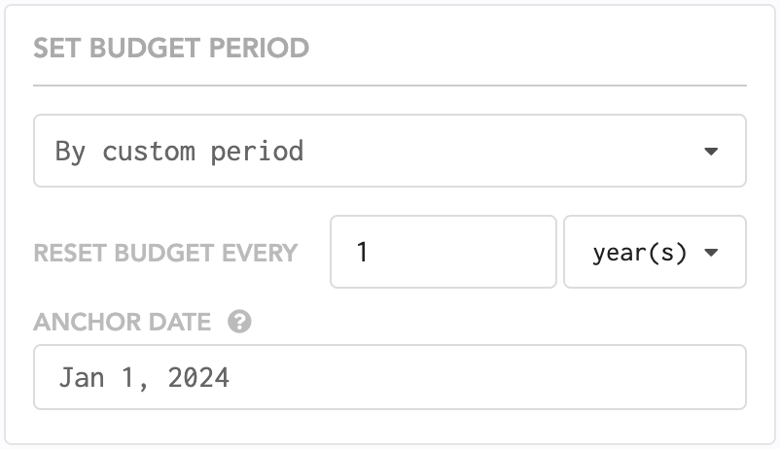Click the 'Jan 1, 2024' date text
Viewport: 780px width, 449px height.
point(144,377)
